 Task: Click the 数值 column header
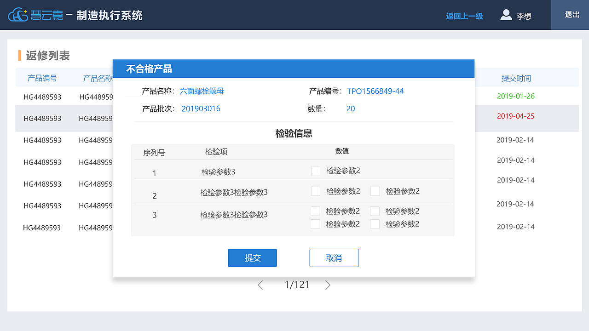coord(342,151)
